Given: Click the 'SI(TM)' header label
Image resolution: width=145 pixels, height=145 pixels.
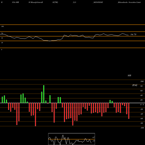Looking at the screenshot, I should coord(55,2).
